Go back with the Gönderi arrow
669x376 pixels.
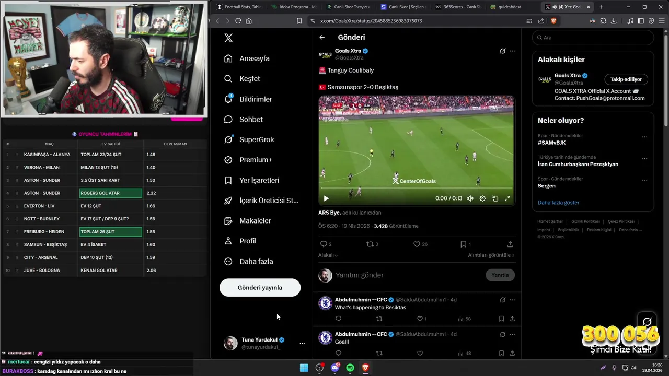point(322,38)
